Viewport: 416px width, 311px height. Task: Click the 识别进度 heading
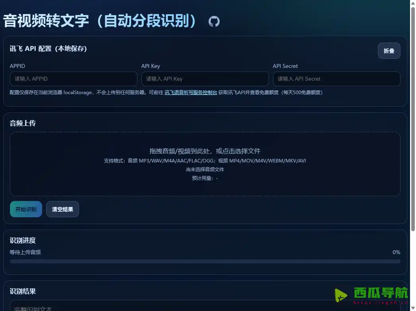23,240
